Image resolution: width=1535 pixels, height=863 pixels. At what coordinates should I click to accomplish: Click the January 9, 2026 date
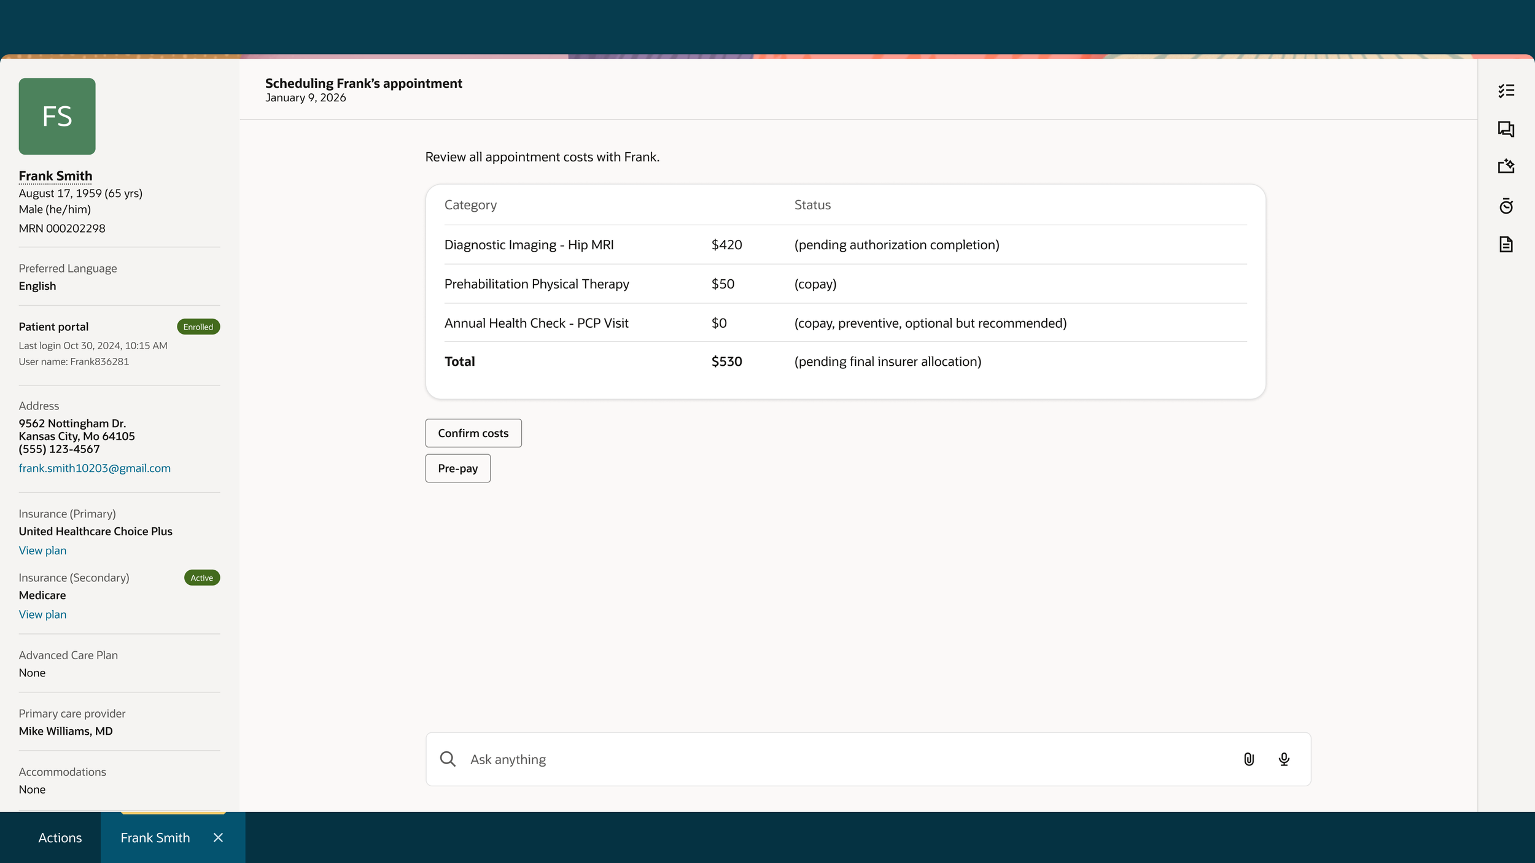tap(305, 98)
